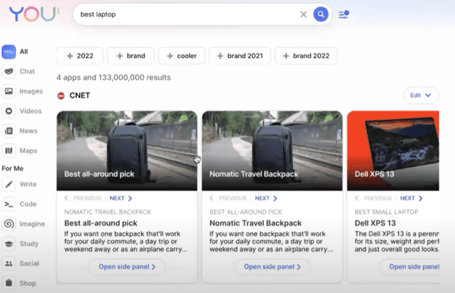Click the Images sidebar icon
Image resolution: width=455 pixels, height=293 pixels.
point(9,91)
